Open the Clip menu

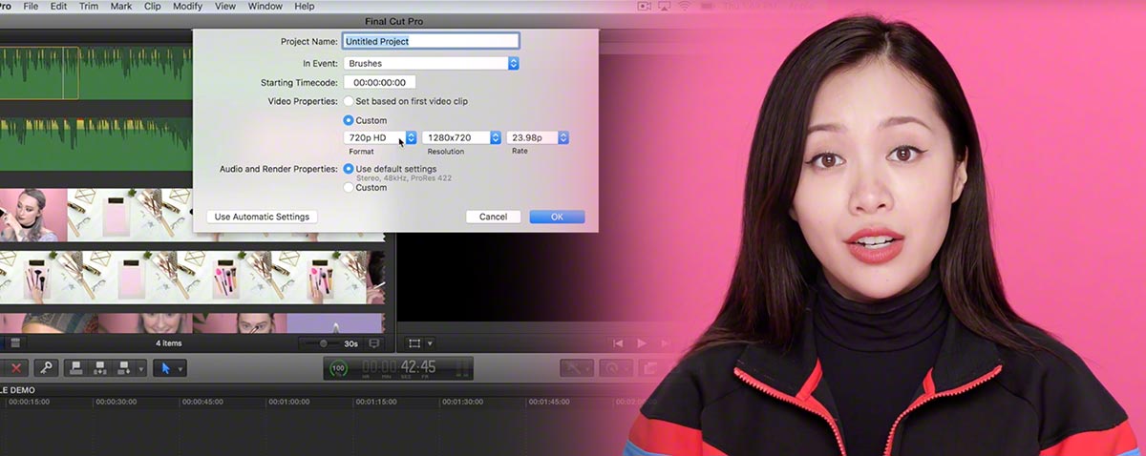pos(153,6)
